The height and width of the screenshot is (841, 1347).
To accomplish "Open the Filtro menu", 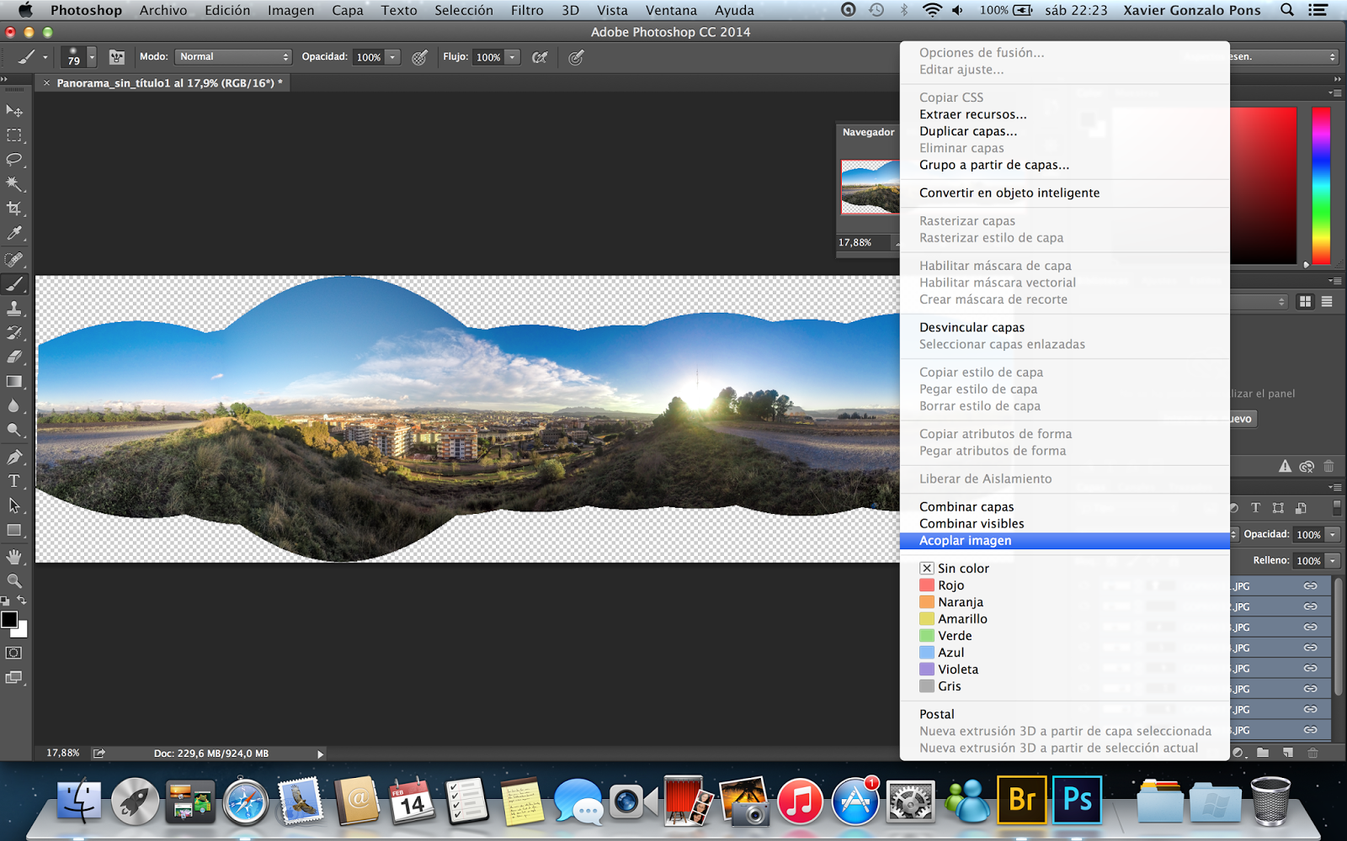I will click(527, 10).
